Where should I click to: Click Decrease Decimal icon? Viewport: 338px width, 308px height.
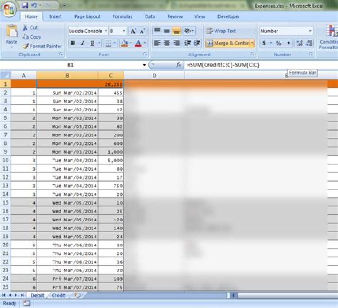coord(309,43)
